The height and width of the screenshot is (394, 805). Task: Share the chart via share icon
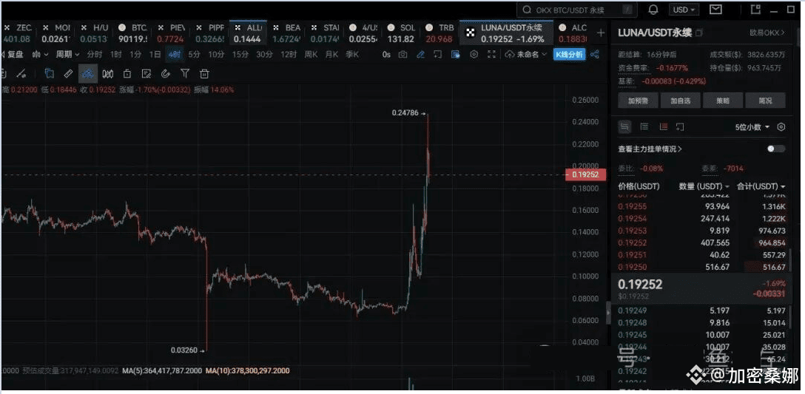click(595, 54)
